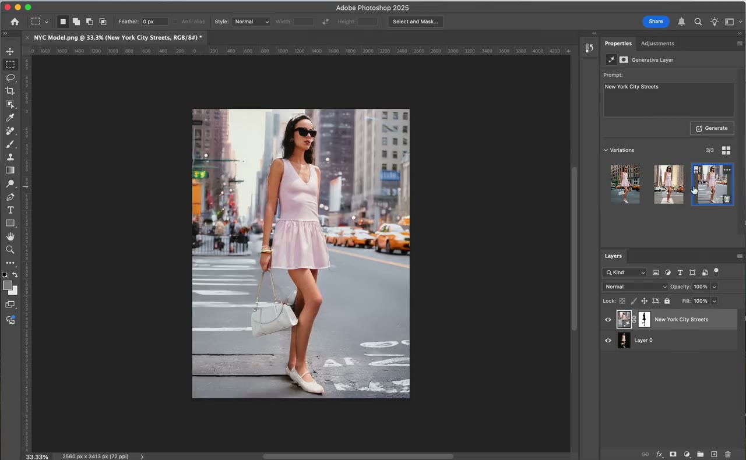
Task: Select the Brush tool
Action: click(10, 144)
